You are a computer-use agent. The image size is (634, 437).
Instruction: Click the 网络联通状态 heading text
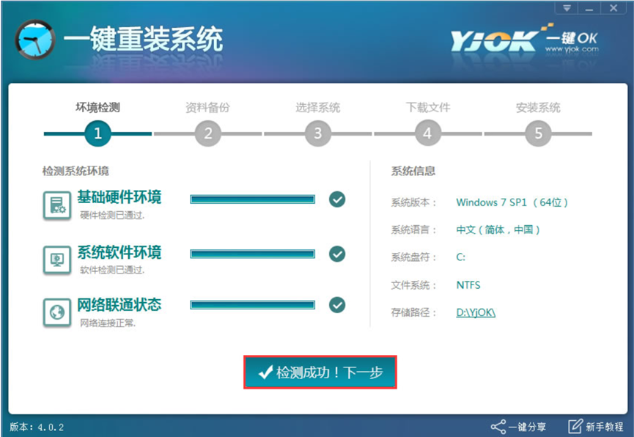119,305
